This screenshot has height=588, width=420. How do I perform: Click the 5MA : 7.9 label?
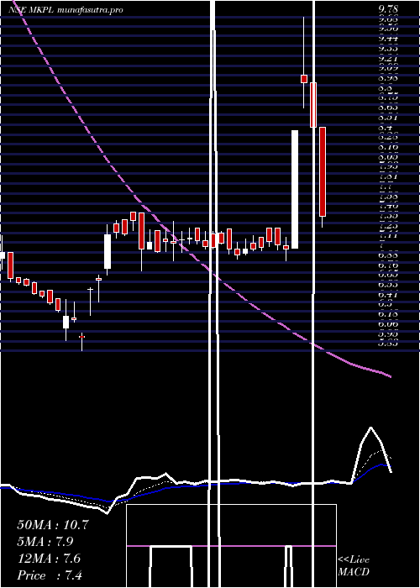tap(45, 542)
